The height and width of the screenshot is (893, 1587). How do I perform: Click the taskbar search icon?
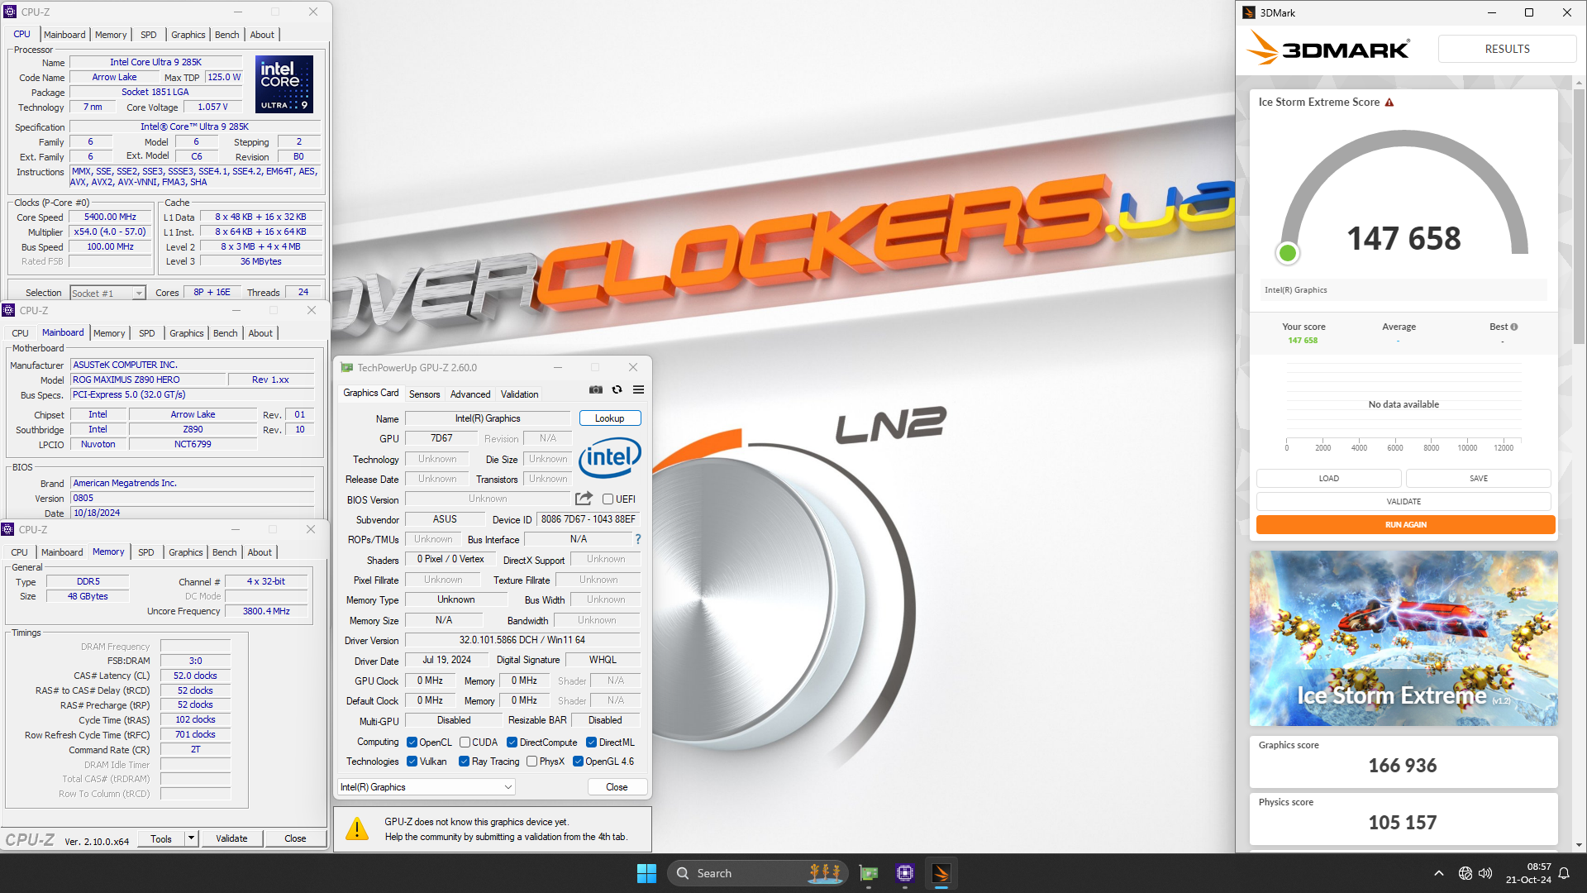[684, 872]
